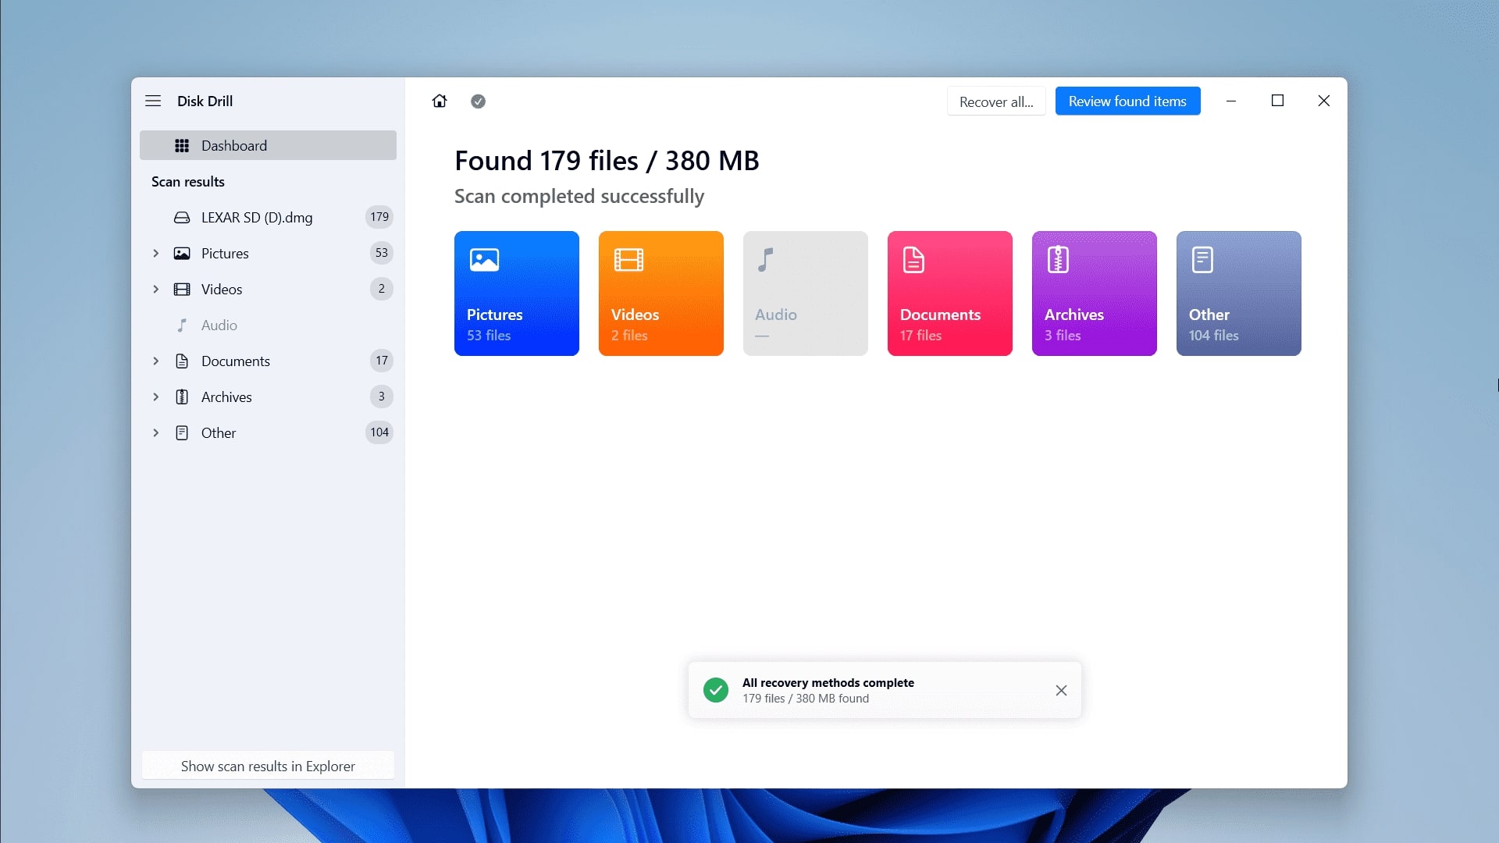Click the 17 badge next to Documents
The height and width of the screenshot is (843, 1499).
coord(381,361)
